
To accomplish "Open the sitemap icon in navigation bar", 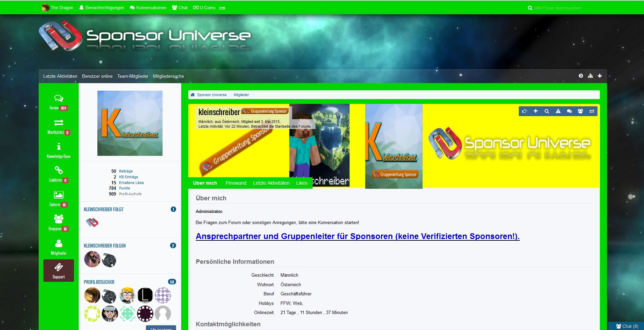I will [590, 76].
